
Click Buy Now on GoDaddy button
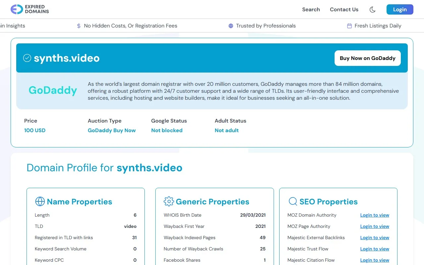coord(367,58)
